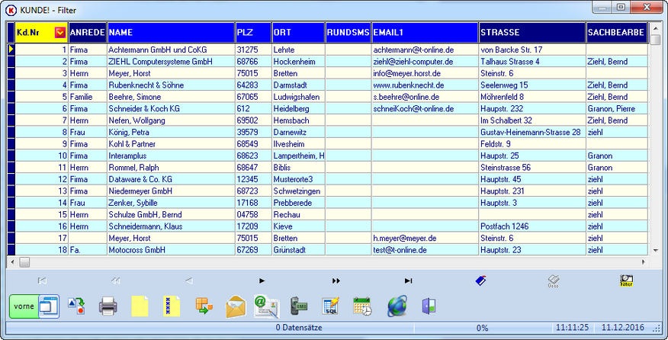Select the Granon, Pierre cell
This screenshot has width=668, height=340.
coord(617,109)
